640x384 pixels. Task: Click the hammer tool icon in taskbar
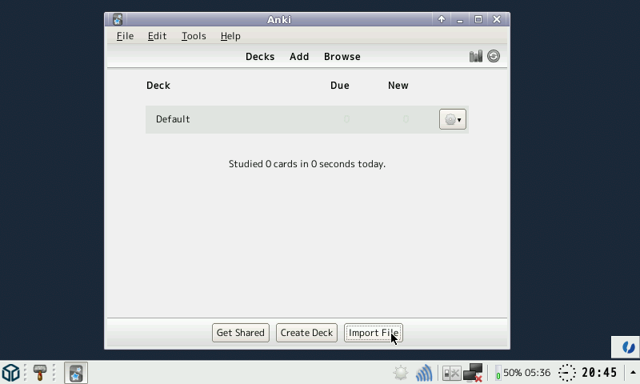[39, 373]
